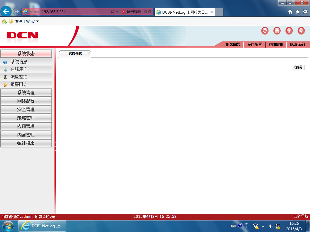Image resolution: width=310 pixels, height=232 pixels.
Task: Expand the 统计报表 menu section
Action: [x=26, y=143]
